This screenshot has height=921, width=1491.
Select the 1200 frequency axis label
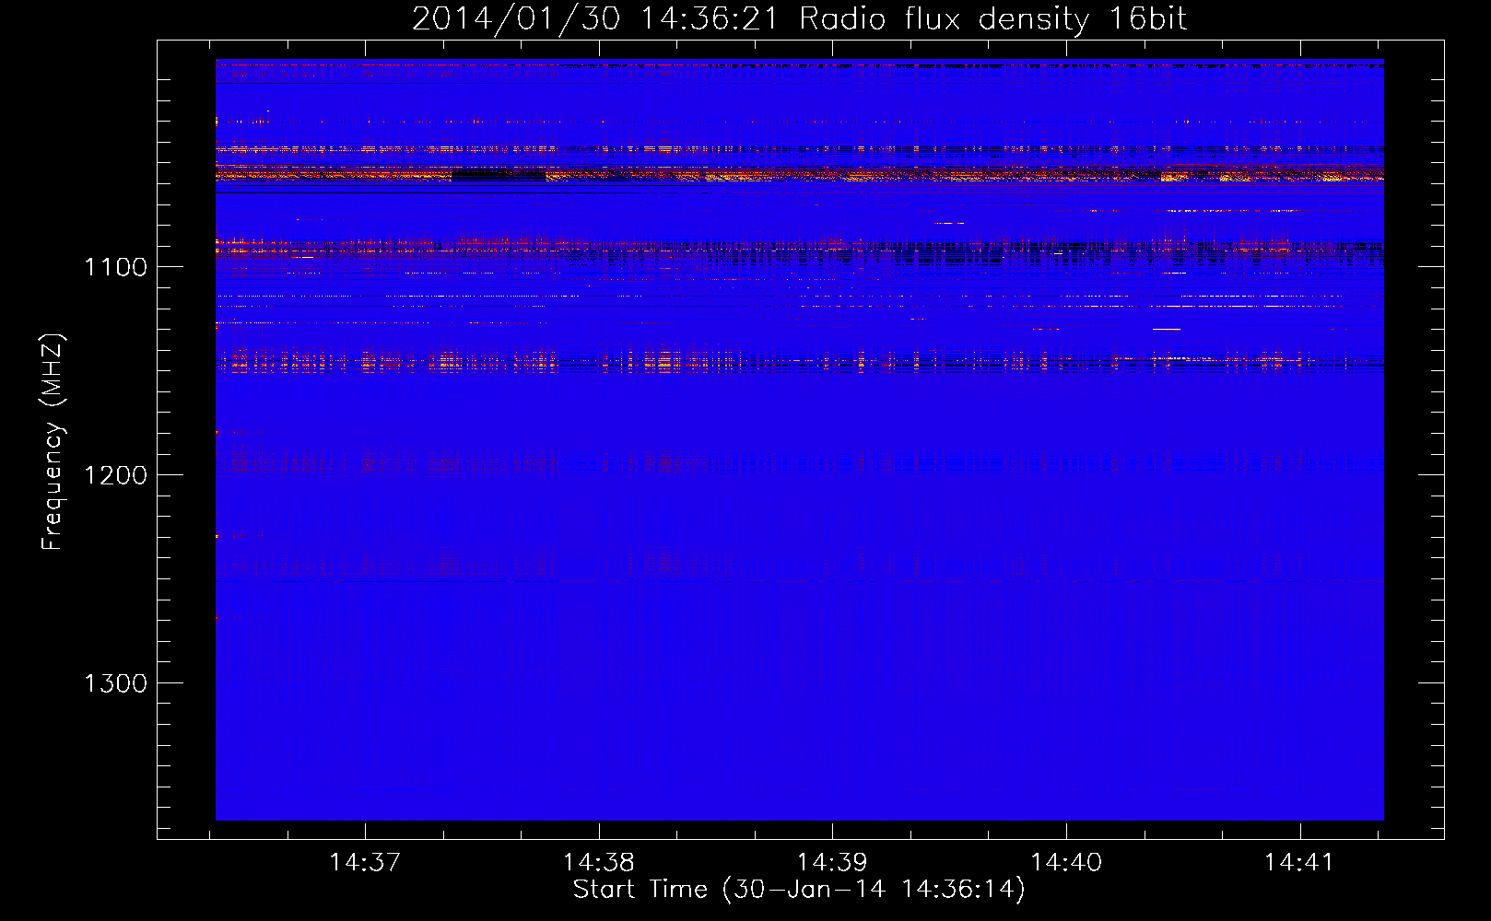[x=115, y=475]
